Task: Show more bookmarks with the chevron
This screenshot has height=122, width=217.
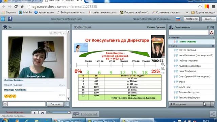Action: (x=187, y=13)
